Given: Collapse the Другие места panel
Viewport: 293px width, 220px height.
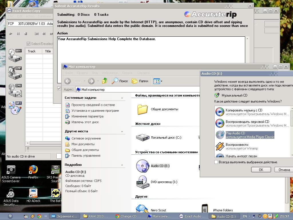Looking at the screenshot, I should point(122,131).
